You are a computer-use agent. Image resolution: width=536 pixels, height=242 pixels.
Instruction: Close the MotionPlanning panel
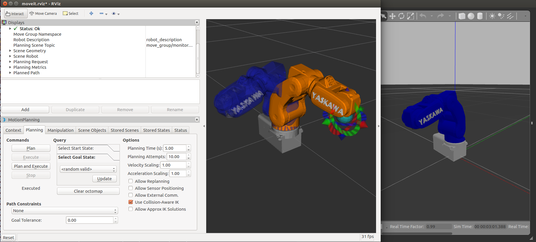tap(197, 120)
